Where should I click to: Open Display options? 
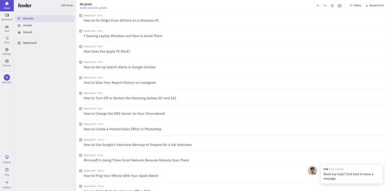click(x=7, y=159)
